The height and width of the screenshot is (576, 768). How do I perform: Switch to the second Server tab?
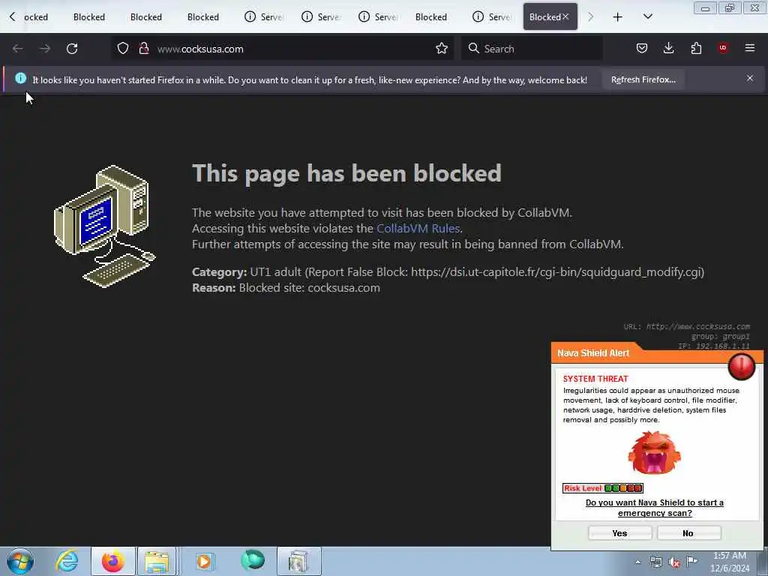coord(321,17)
